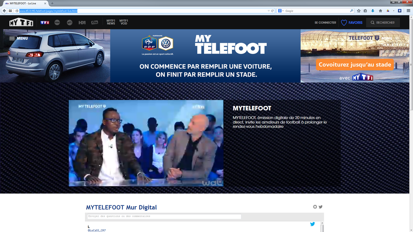Click the dark blue download extension icon

(x=400, y=11)
